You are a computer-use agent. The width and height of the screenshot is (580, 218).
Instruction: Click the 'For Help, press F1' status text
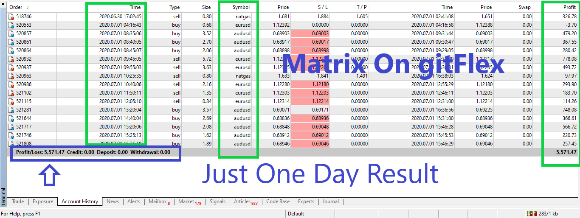(21, 214)
